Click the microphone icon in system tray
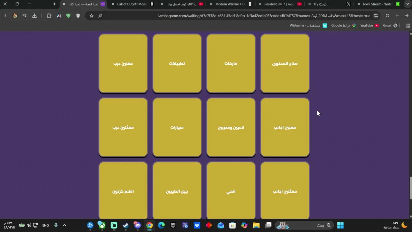This screenshot has height=232, width=412. [x=56, y=225]
